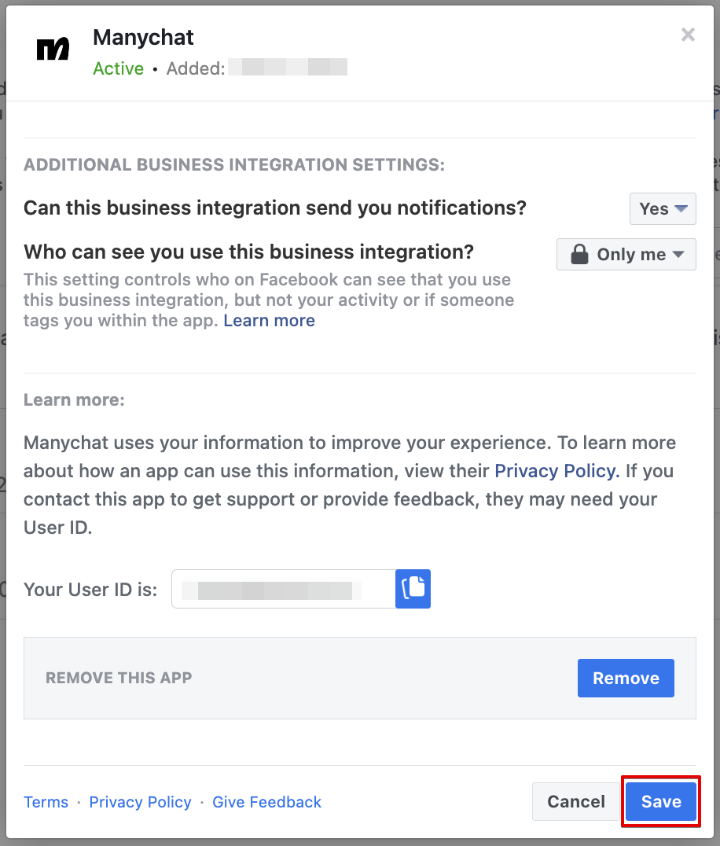Viewport: 720px width, 846px height.
Task: Open Learn more link about integration visibility
Action: tap(269, 320)
